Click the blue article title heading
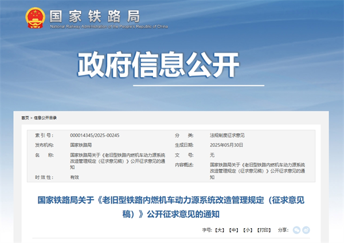 point(171,207)
